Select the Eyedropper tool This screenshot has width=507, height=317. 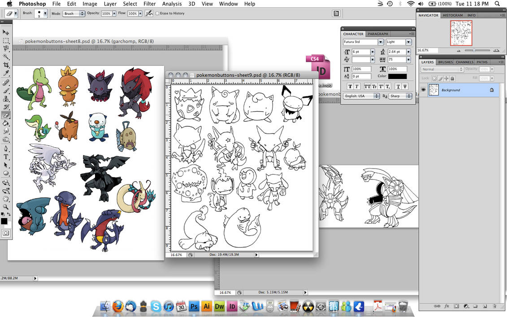pyautogui.click(x=6, y=73)
